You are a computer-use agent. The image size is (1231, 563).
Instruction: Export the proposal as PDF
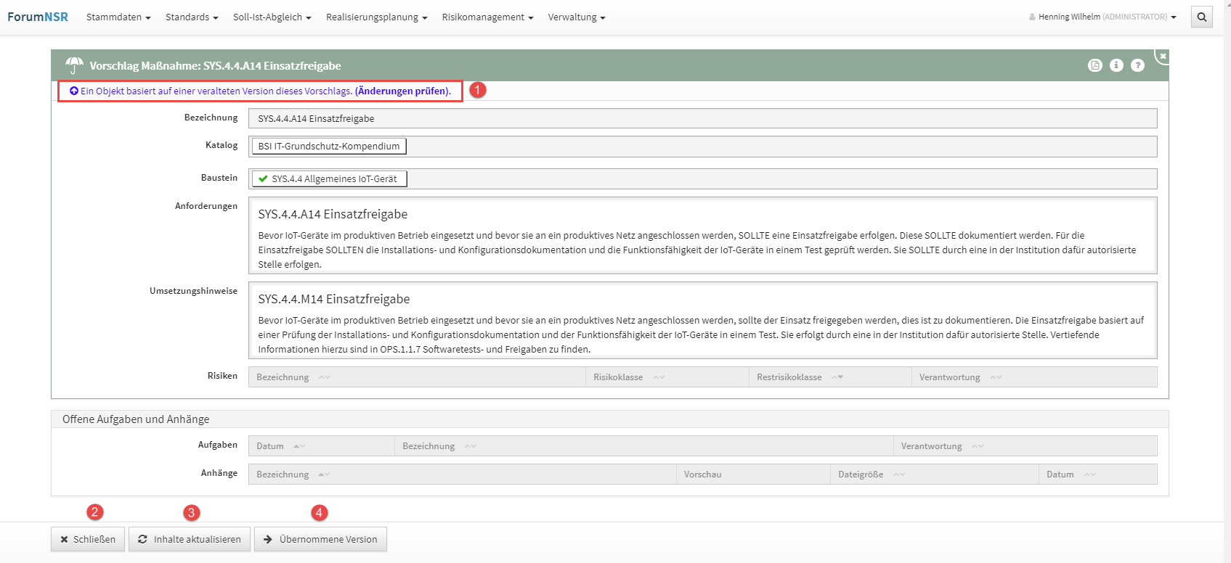(x=1094, y=65)
